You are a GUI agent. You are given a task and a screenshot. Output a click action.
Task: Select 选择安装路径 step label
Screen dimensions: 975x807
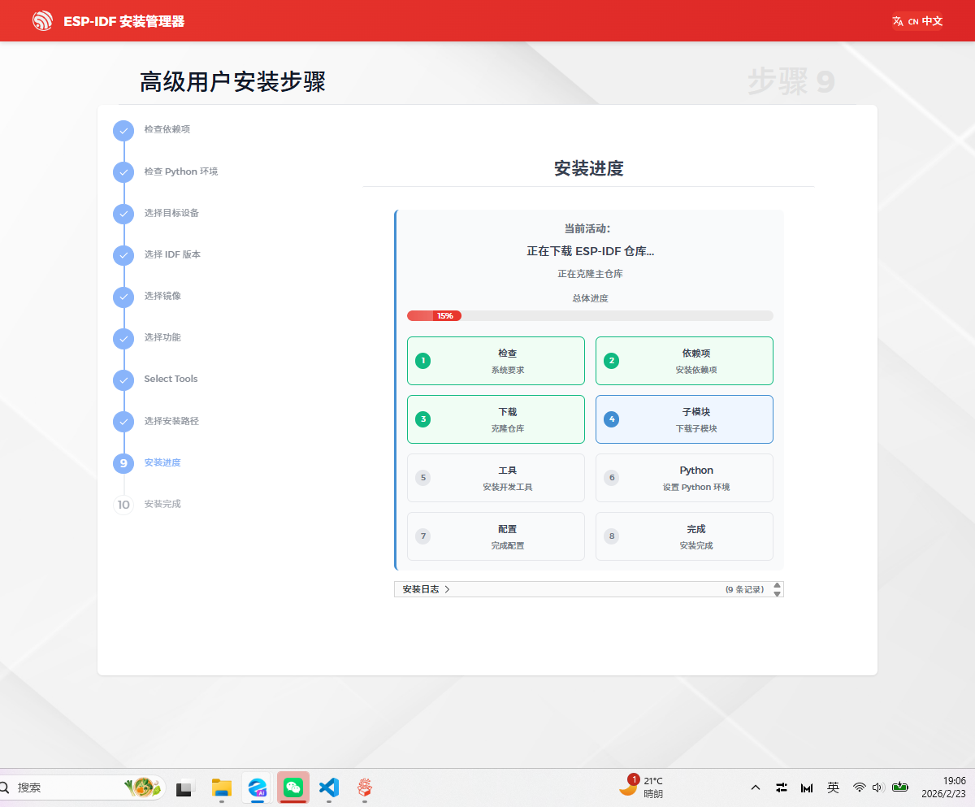171,421
